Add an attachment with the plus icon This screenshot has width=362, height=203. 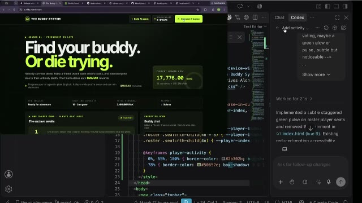(281, 182)
